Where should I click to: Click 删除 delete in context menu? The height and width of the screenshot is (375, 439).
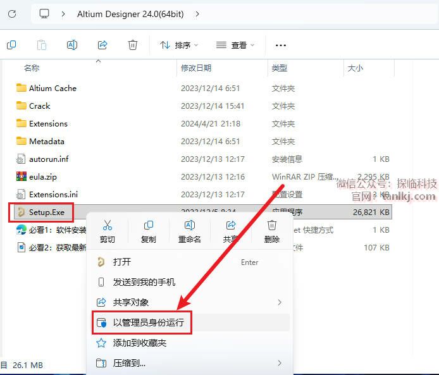272,231
